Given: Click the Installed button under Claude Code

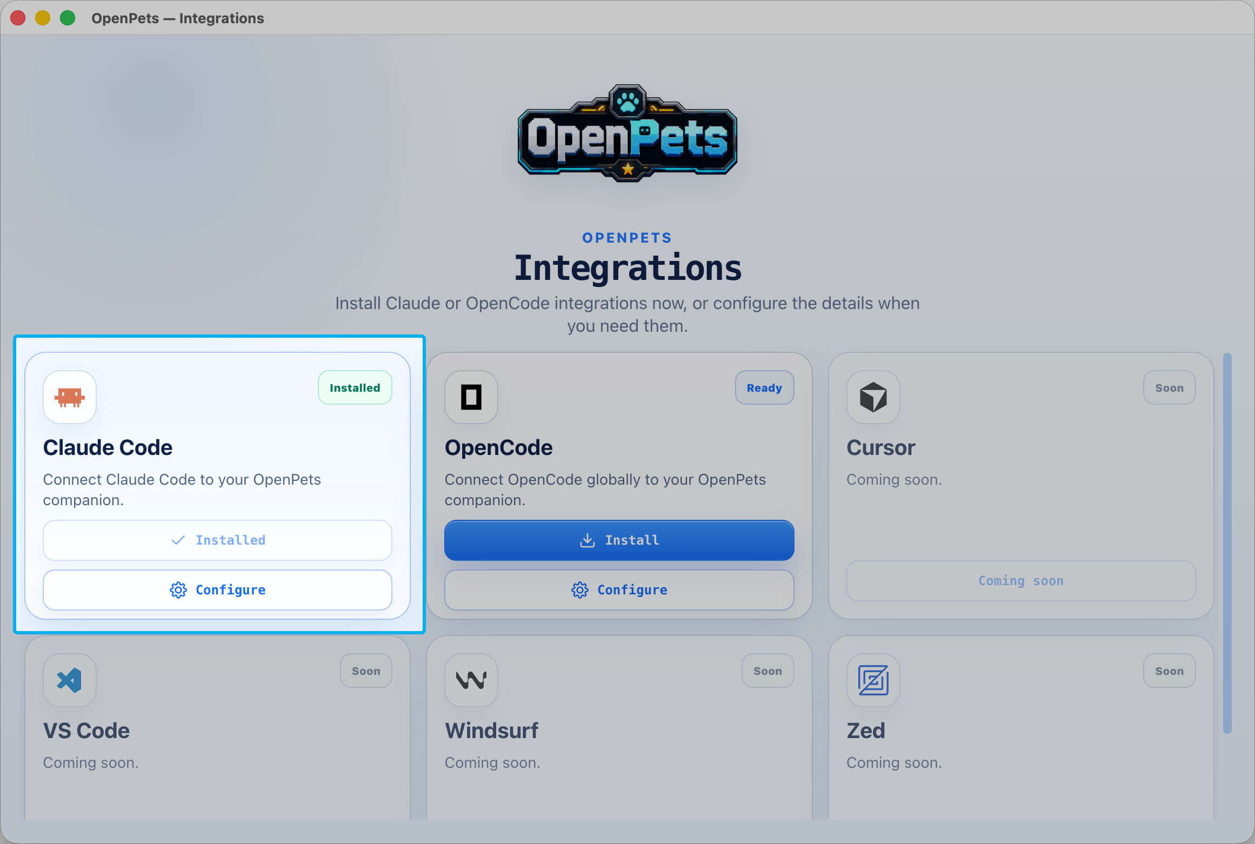Looking at the screenshot, I should point(217,540).
